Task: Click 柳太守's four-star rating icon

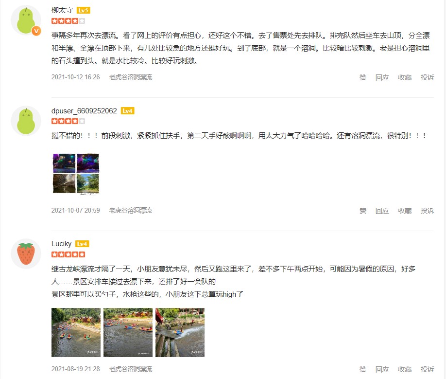Action: pyautogui.click(x=69, y=21)
